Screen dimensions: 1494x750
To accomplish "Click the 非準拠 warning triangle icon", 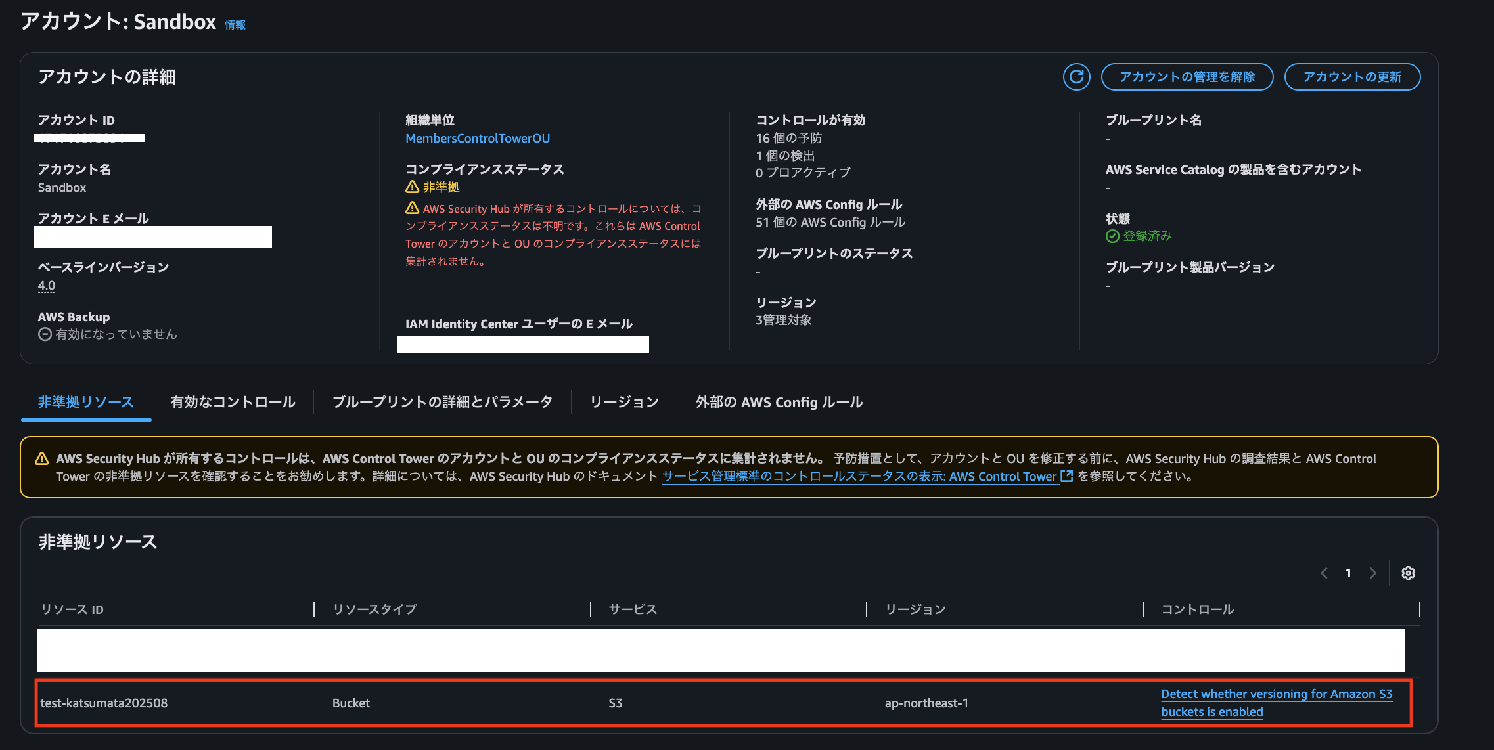I will tap(412, 187).
